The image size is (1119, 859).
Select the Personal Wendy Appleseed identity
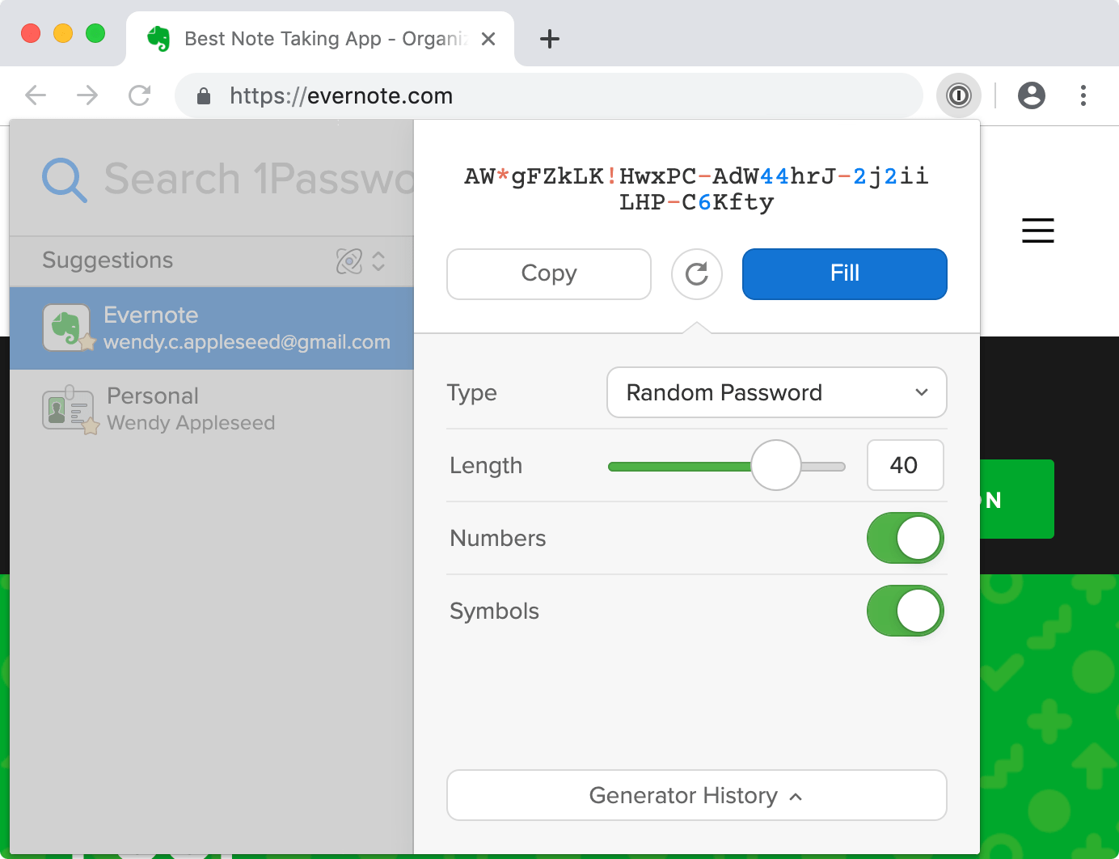click(212, 409)
